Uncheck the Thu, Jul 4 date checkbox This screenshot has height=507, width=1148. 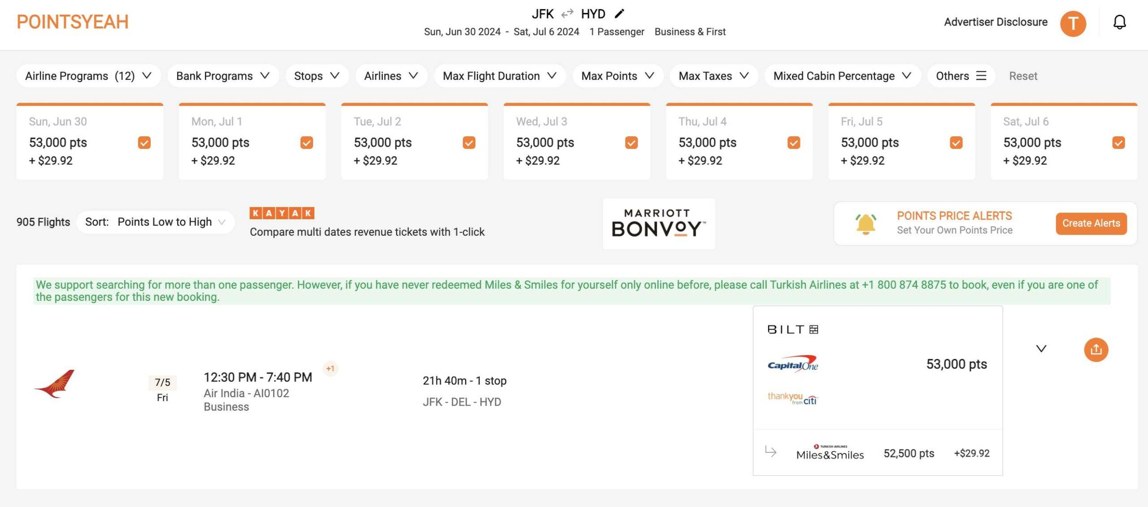(794, 143)
